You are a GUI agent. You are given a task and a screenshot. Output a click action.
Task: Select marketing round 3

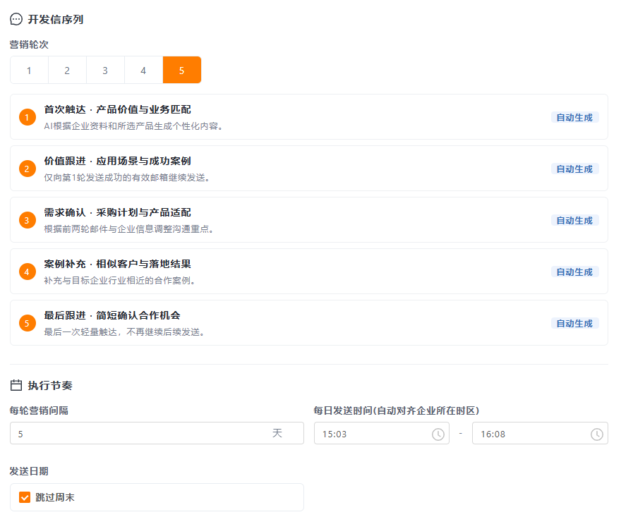pos(105,70)
